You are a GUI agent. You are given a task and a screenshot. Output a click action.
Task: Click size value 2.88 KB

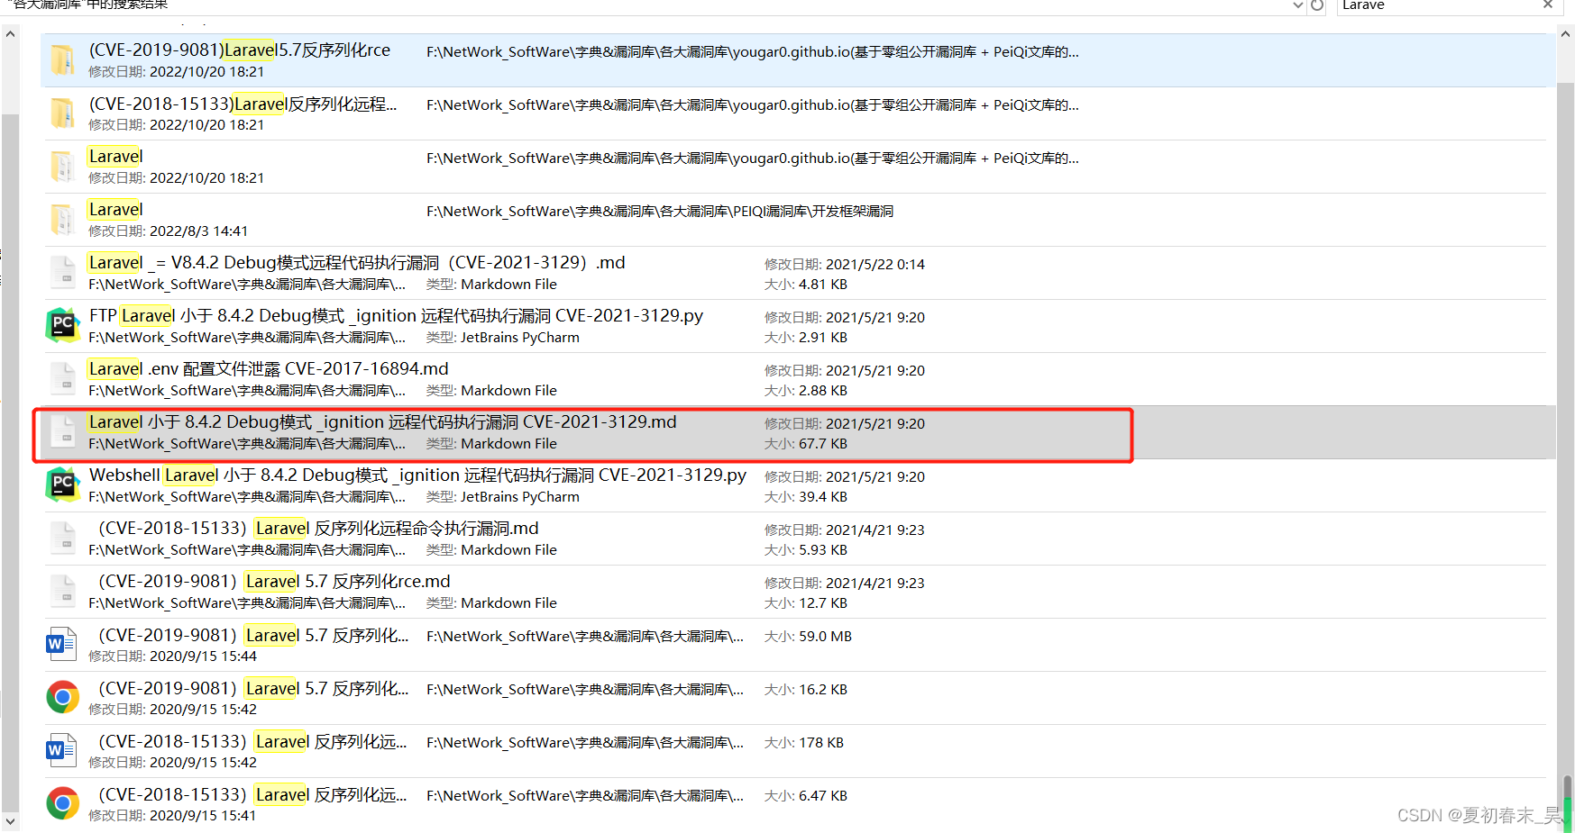pyautogui.click(x=823, y=391)
